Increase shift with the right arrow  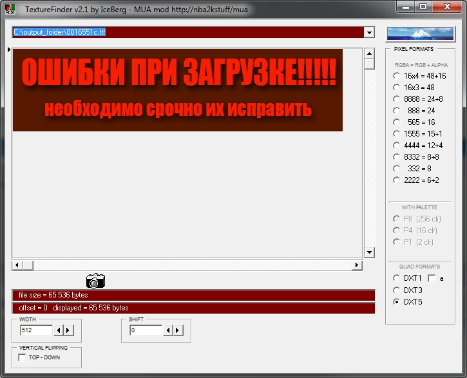tap(178, 330)
